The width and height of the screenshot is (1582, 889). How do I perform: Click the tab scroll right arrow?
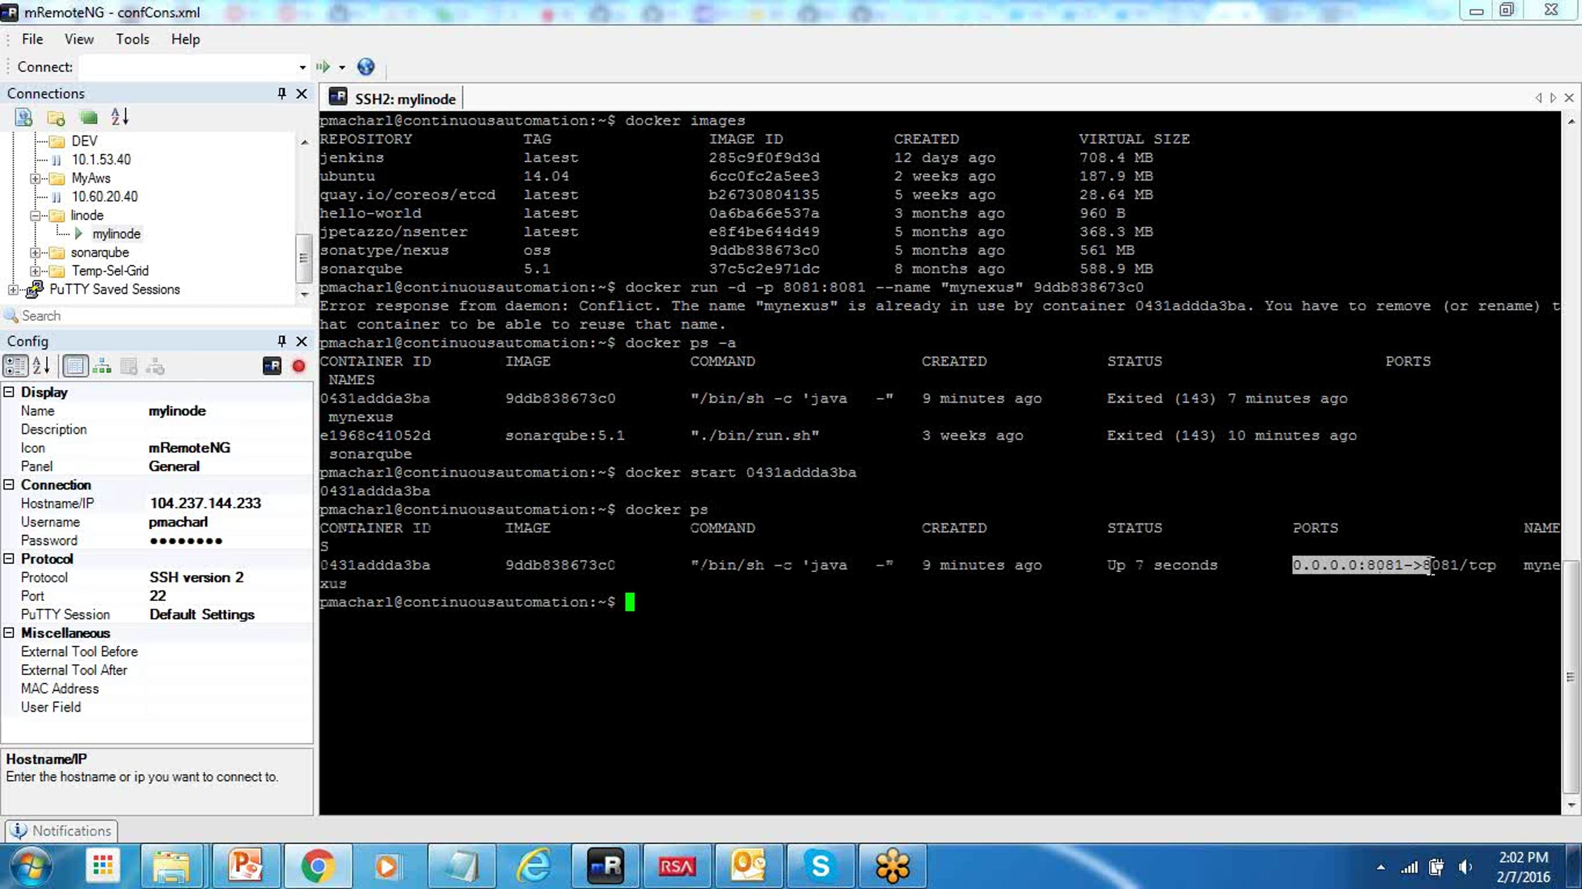click(1553, 98)
